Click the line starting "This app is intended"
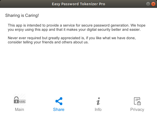This screenshot has width=157, height=113. [77, 25]
